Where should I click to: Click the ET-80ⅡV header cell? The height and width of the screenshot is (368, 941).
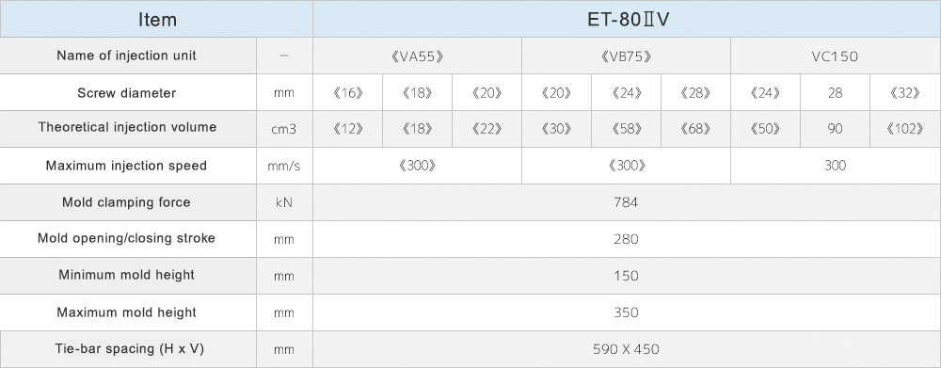pos(627,19)
